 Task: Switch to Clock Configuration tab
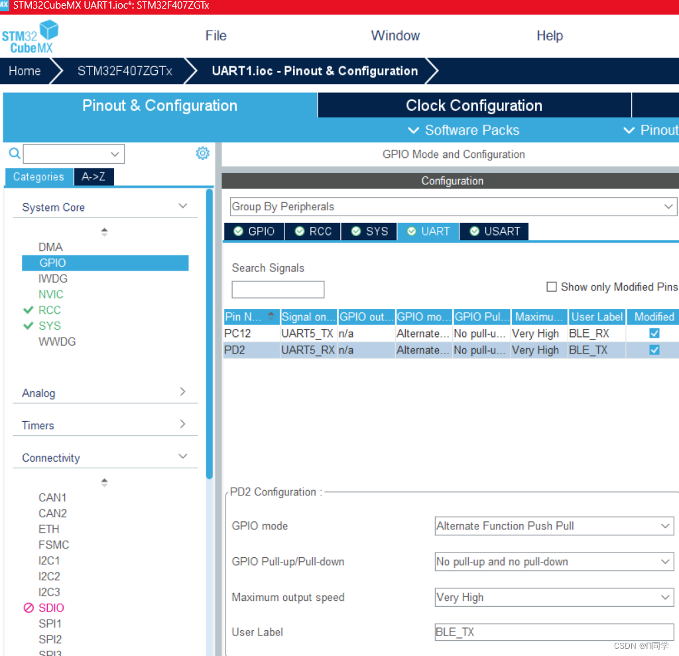474,105
